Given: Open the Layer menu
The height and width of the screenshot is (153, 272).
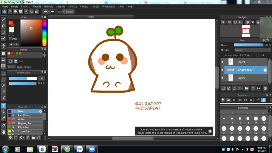Looking at the screenshot, I should [25, 7].
